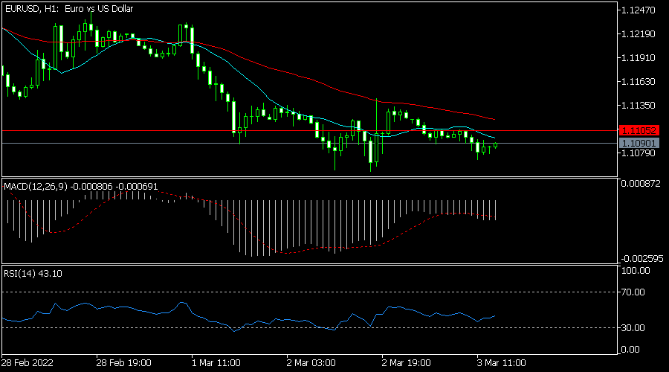Screen dimensions: 669x372
Task: Click the 0.000872 MACD scale value
Action: point(641,184)
